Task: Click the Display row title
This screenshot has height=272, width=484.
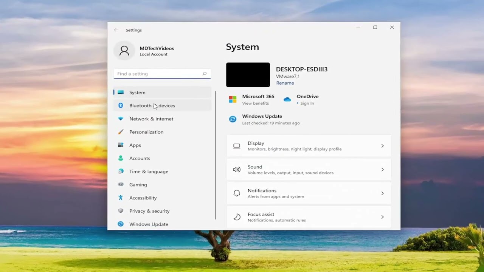Action: click(256, 143)
